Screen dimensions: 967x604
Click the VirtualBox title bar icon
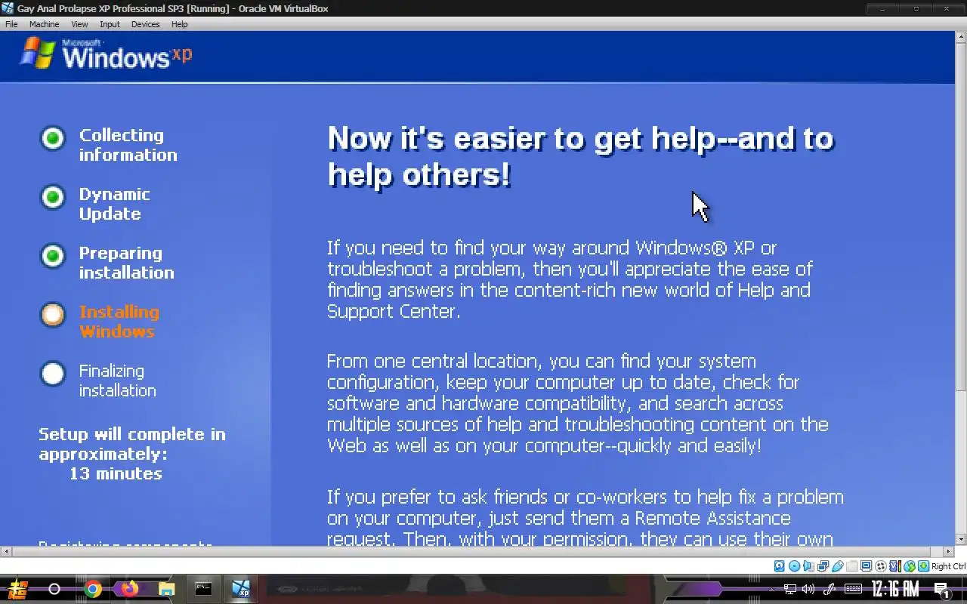(8, 8)
